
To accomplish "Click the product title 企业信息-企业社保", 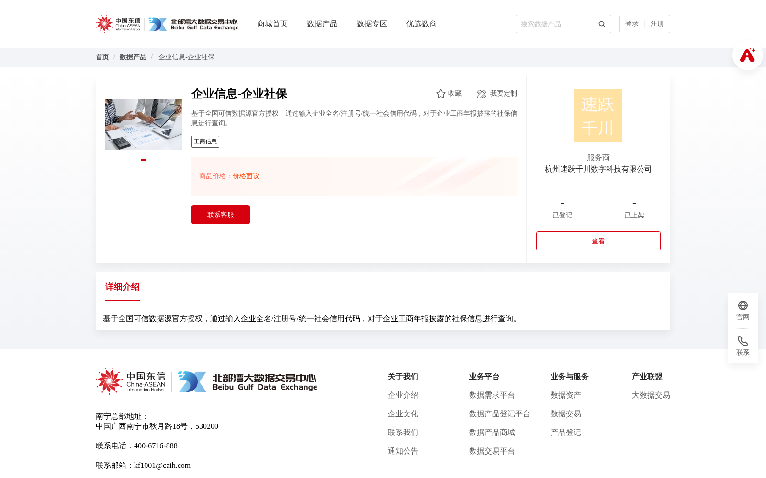I will click(239, 94).
